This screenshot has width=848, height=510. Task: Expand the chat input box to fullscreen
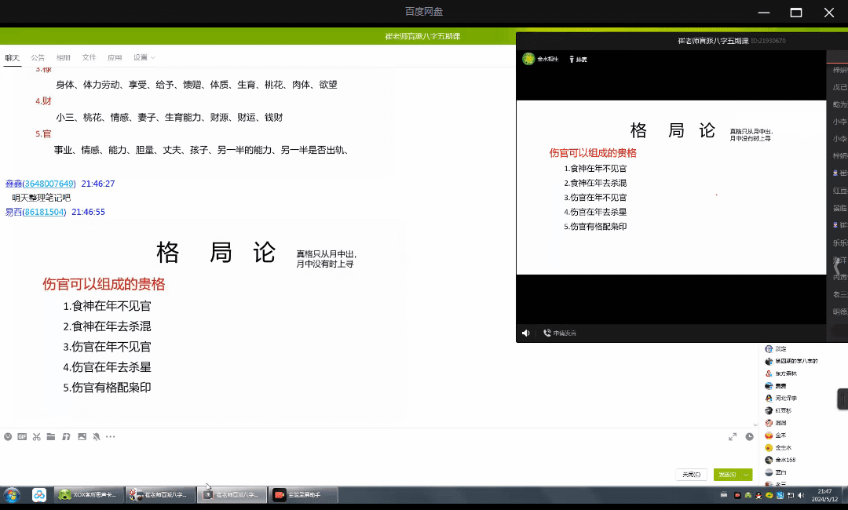click(733, 436)
